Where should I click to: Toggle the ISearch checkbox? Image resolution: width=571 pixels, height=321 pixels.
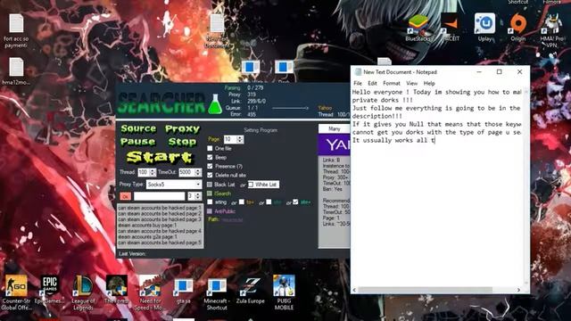[210, 193]
